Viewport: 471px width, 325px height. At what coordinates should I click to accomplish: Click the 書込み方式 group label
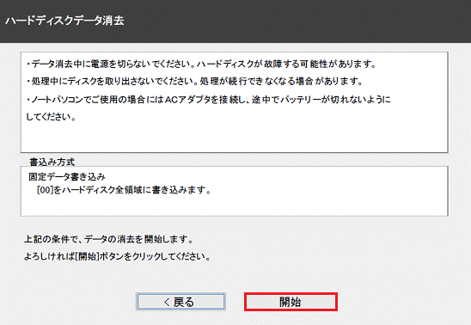52,162
